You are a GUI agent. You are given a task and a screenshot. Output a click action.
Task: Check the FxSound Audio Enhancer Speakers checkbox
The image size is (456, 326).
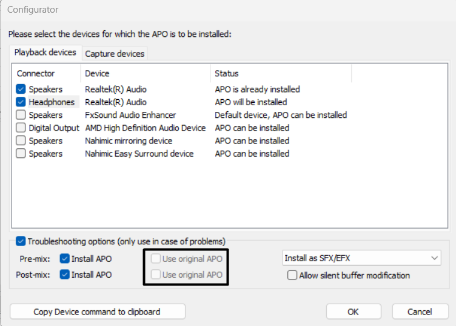click(21, 115)
